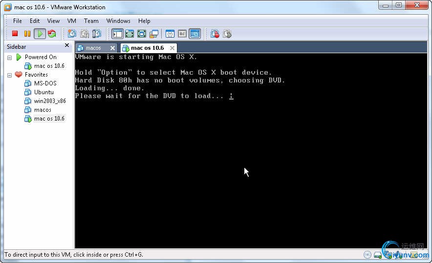The image size is (432, 263).
Task: Click the Powered On group label
Action: tap(41, 57)
